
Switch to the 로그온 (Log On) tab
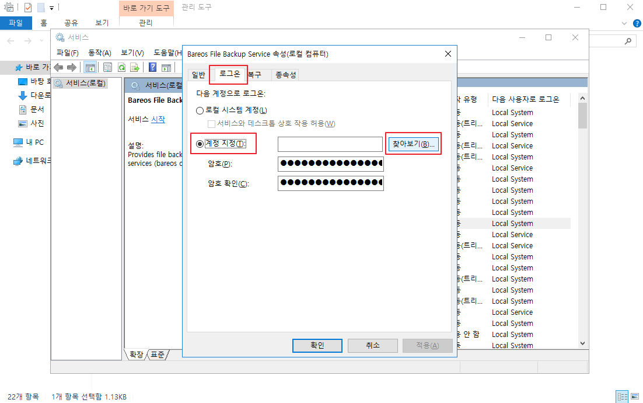click(x=230, y=74)
